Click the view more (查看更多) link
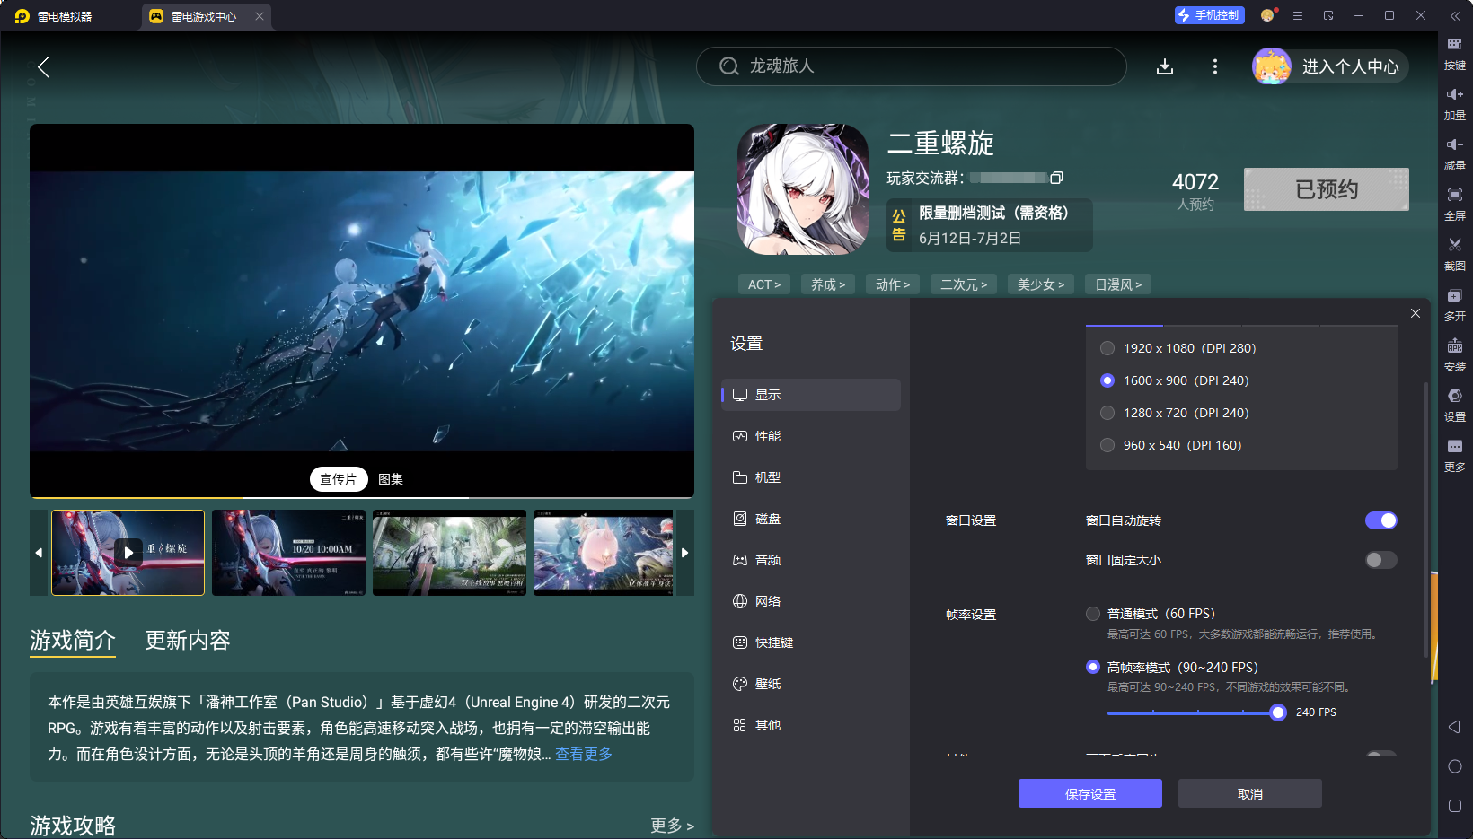1473x839 pixels. 584,754
